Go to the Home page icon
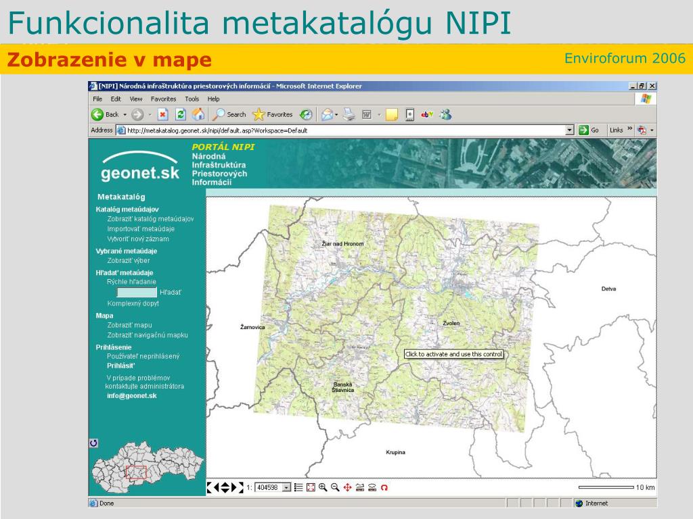 coord(198,115)
